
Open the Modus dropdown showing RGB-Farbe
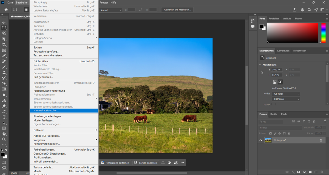(x=286, y=94)
